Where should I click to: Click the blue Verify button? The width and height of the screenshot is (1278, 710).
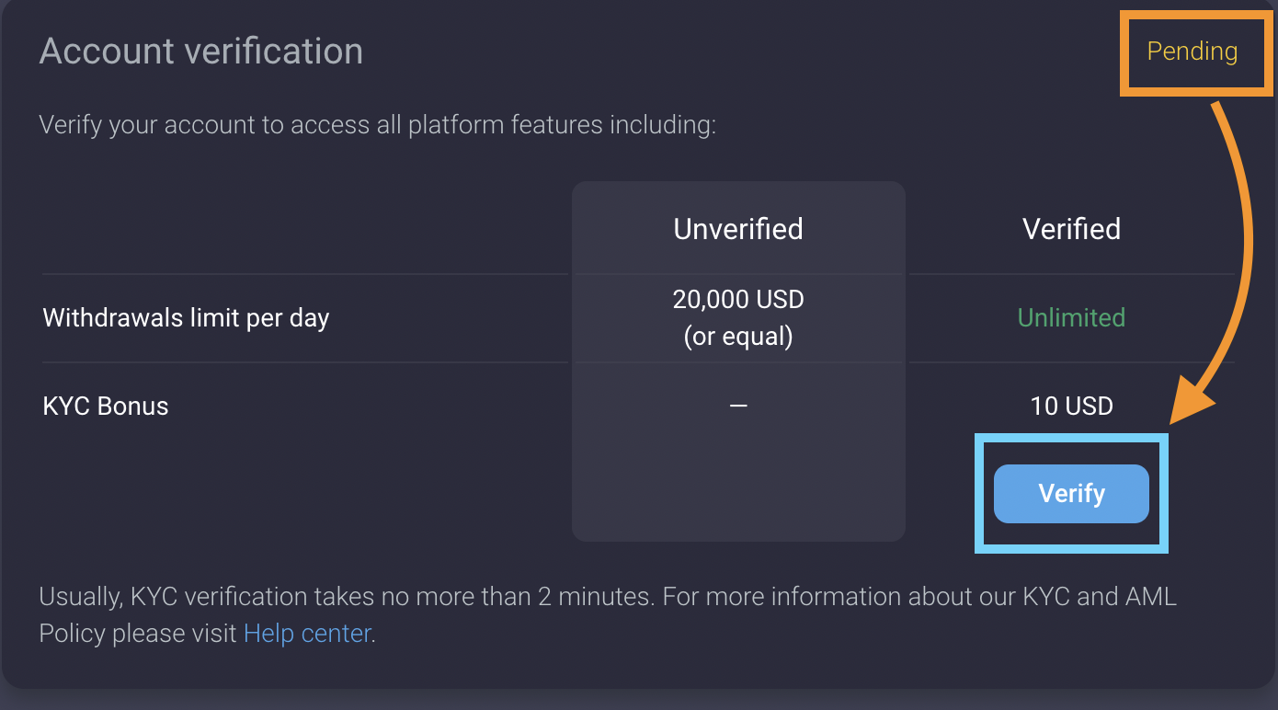(1071, 494)
